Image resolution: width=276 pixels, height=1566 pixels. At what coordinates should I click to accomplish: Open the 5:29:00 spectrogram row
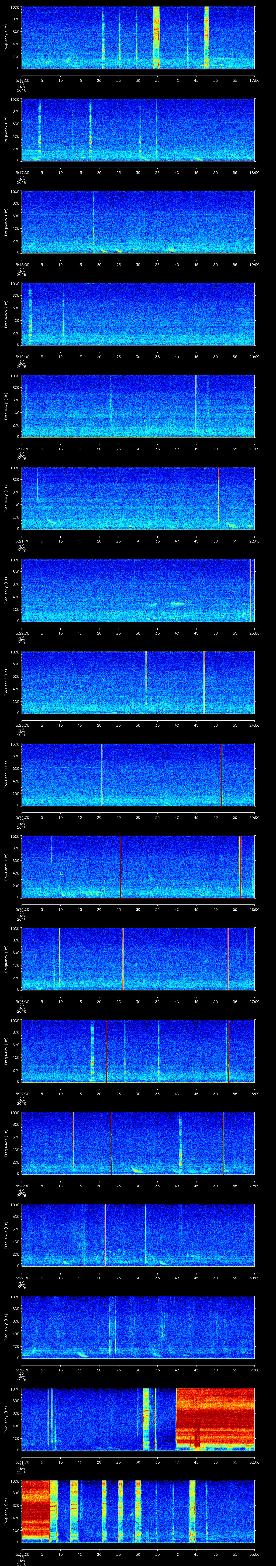pos(138,1235)
